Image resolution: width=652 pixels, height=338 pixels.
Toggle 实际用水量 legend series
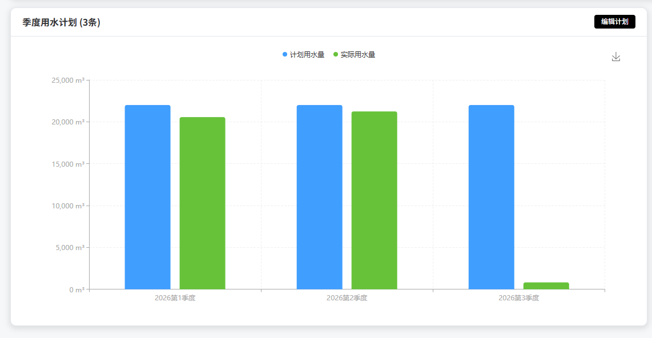click(x=355, y=54)
